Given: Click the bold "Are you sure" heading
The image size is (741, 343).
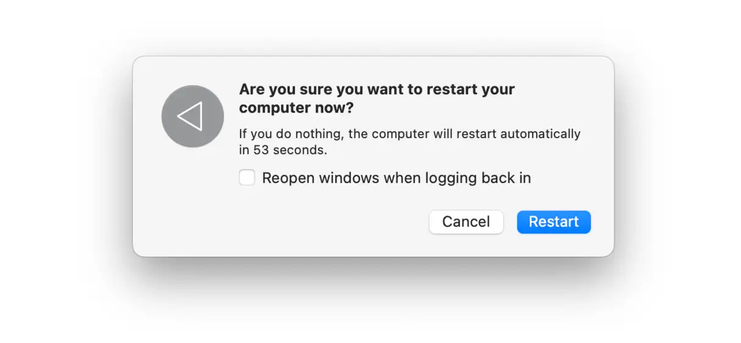Looking at the screenshot, I should 377,89.
